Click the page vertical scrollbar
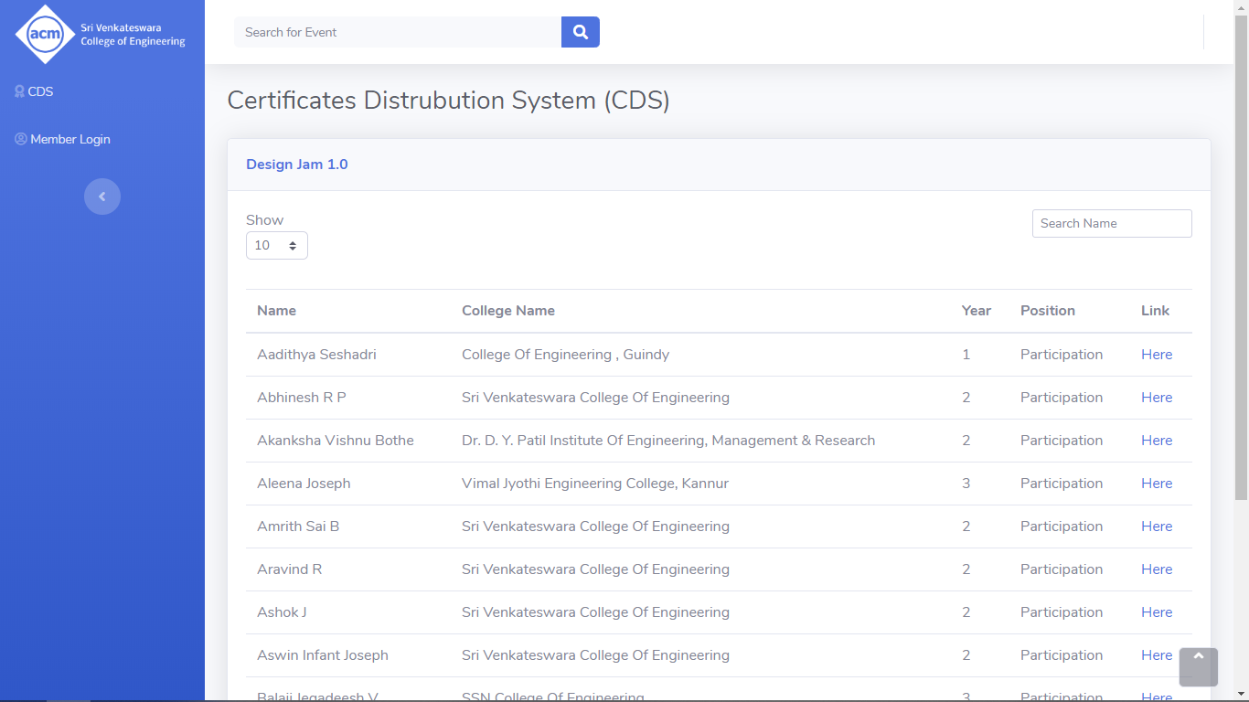Viewport: 1249px width, 702px height. (x=1241, y=274)
